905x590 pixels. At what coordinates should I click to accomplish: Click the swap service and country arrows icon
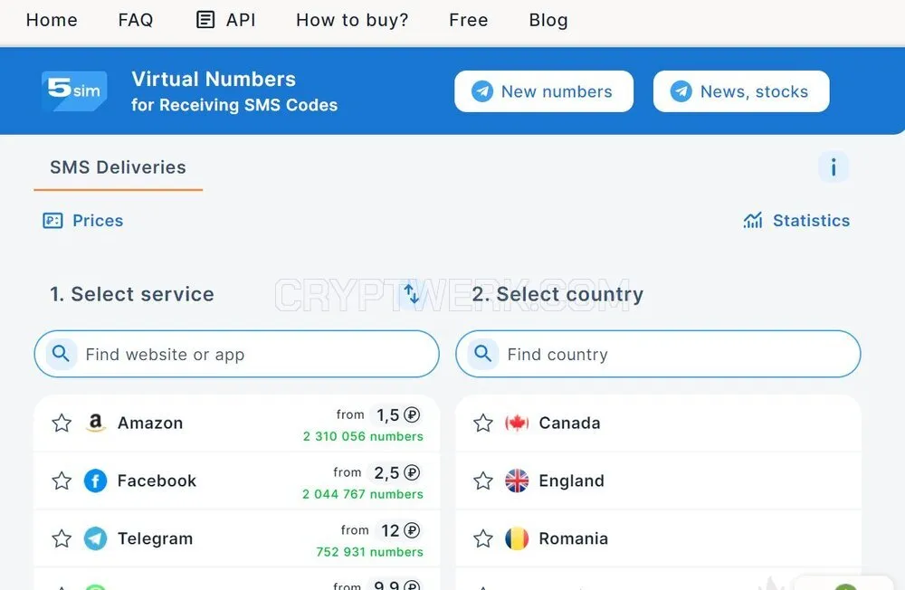pos(412,293)
